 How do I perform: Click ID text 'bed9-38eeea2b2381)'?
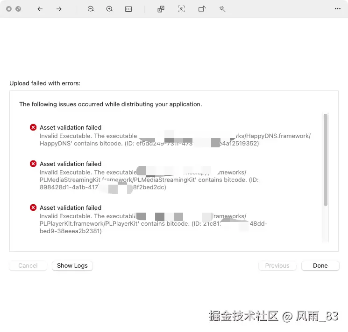tap(71, 231)
